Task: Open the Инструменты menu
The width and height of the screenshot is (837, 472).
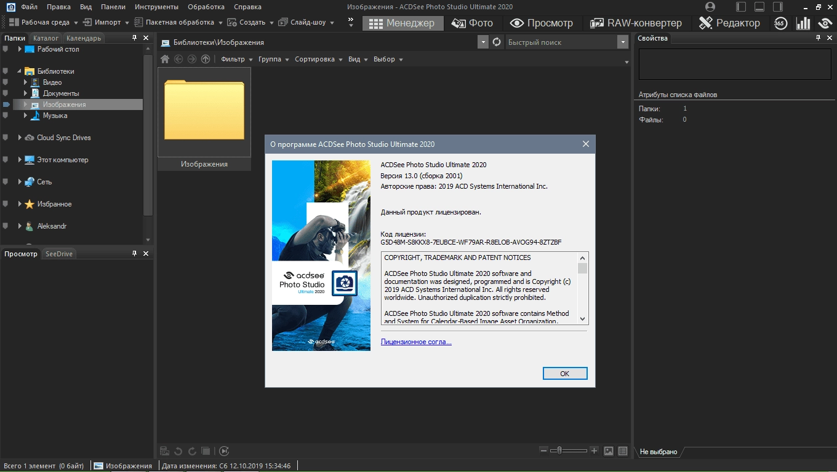Action: [x=157, y=7]
